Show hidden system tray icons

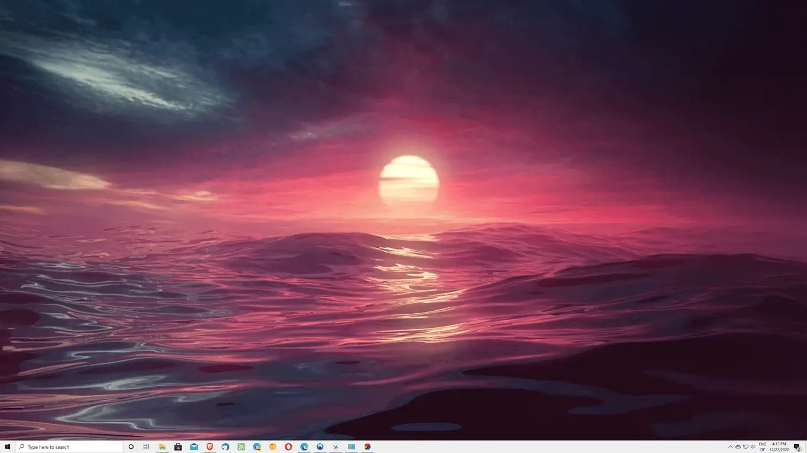(730, 447)
